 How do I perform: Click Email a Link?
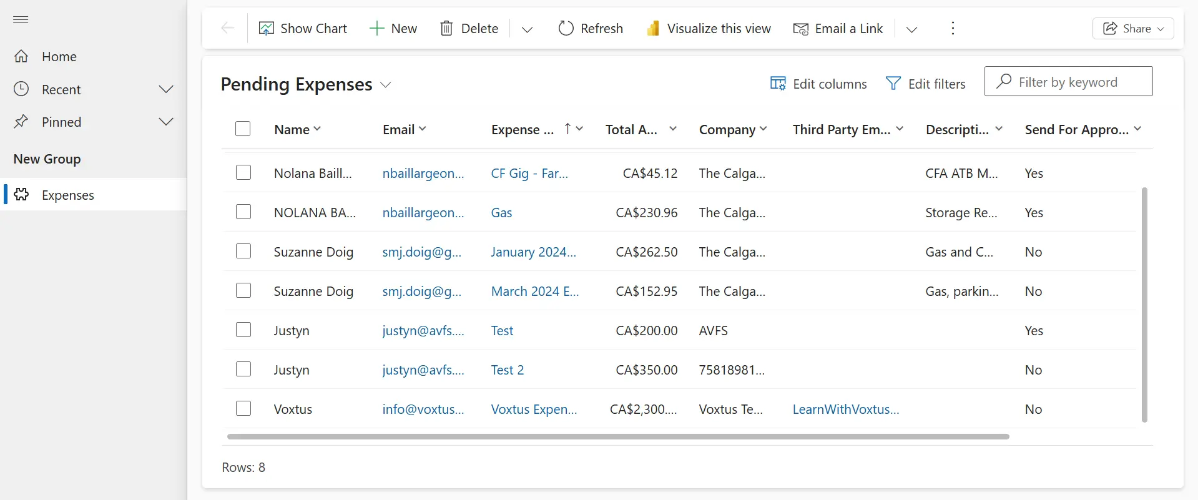coord(838,29)
